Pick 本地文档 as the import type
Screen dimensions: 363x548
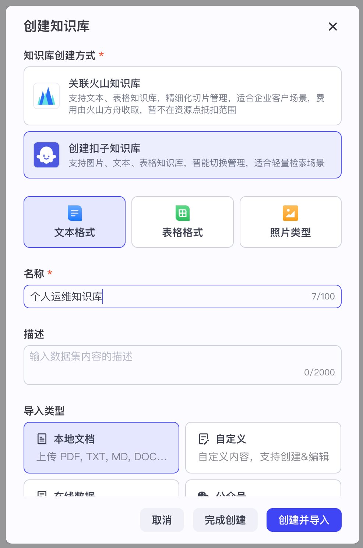tap(101, 448)
